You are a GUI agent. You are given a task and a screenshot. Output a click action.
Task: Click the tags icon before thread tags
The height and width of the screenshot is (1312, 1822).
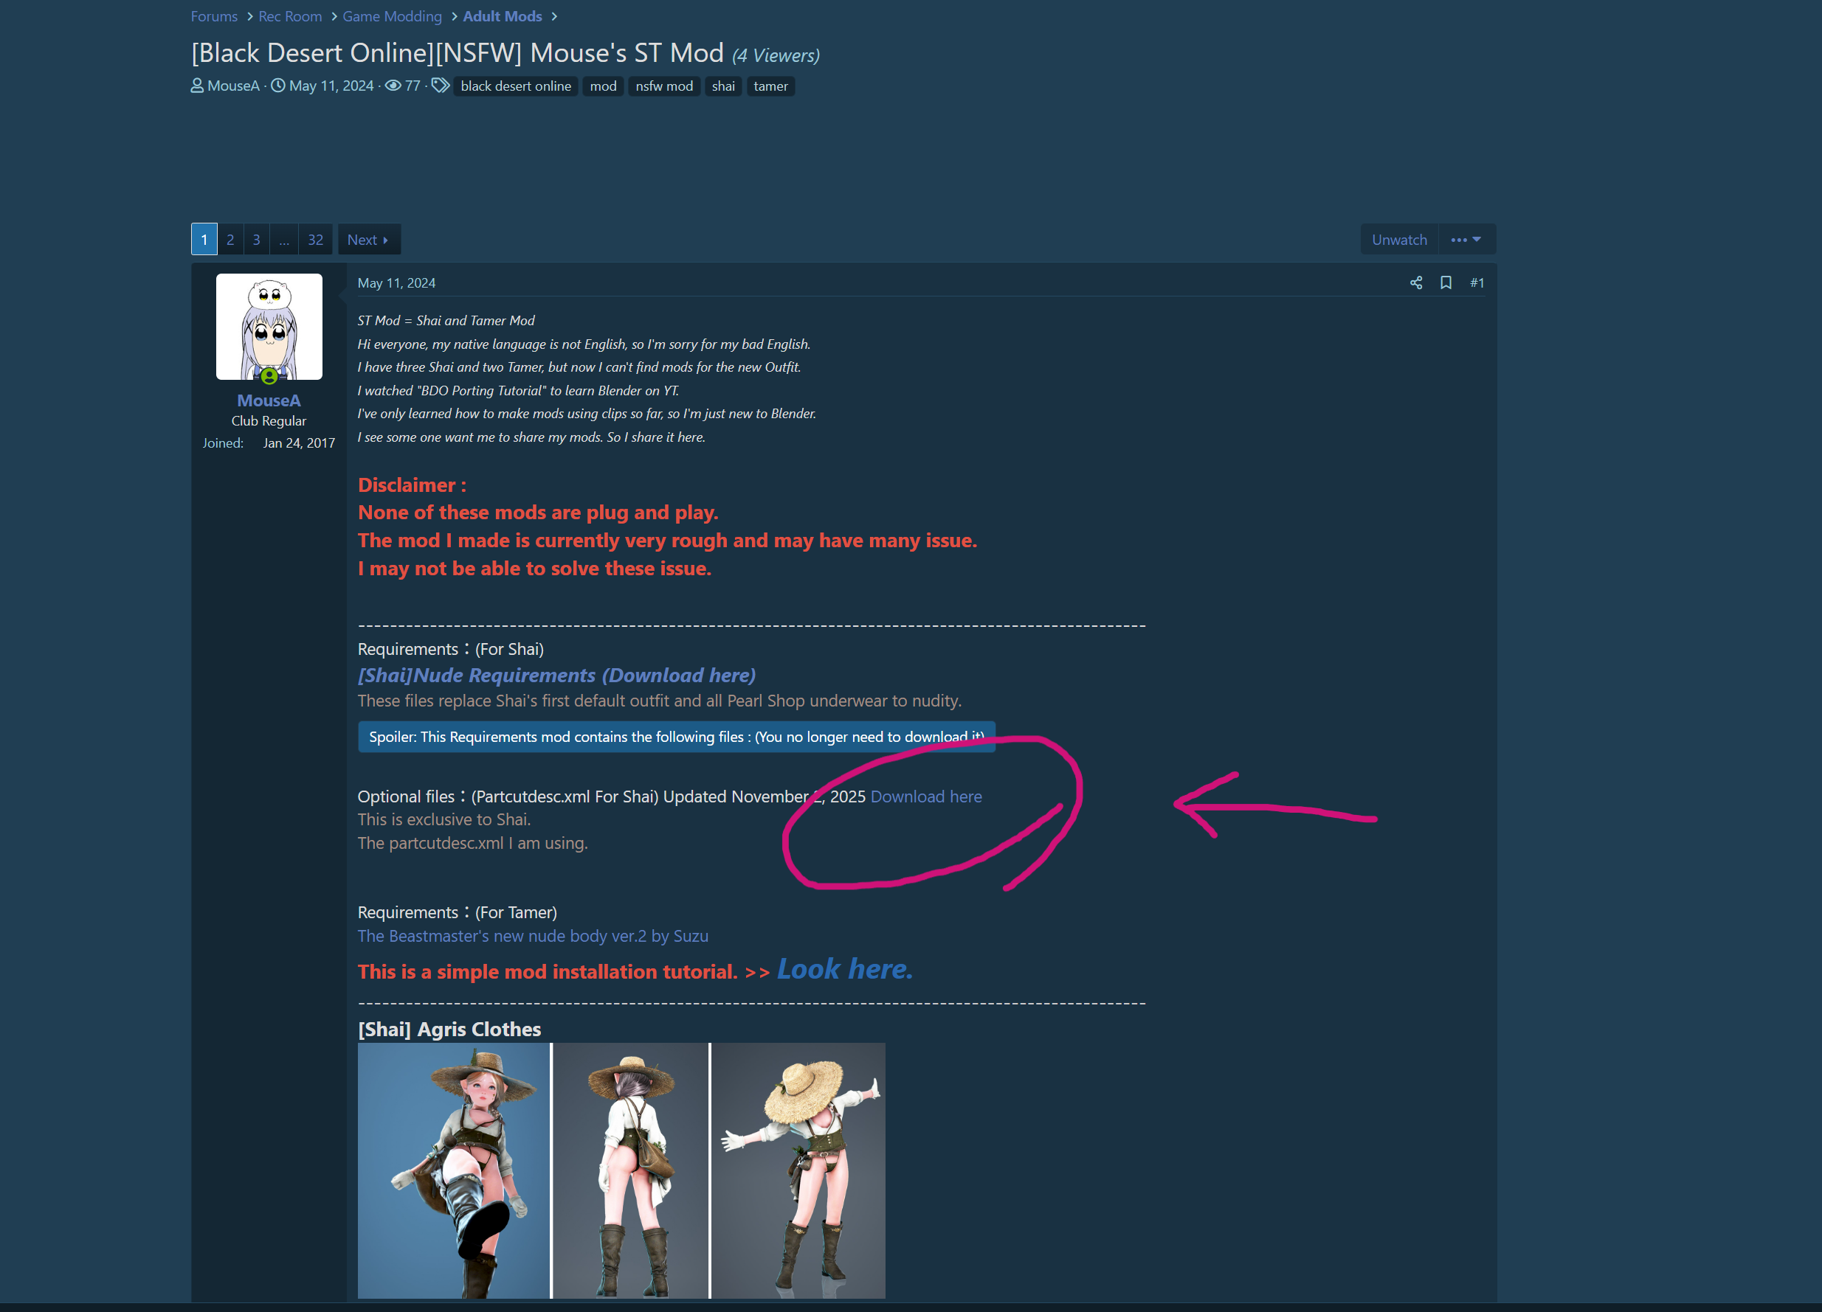coord(441,85)
